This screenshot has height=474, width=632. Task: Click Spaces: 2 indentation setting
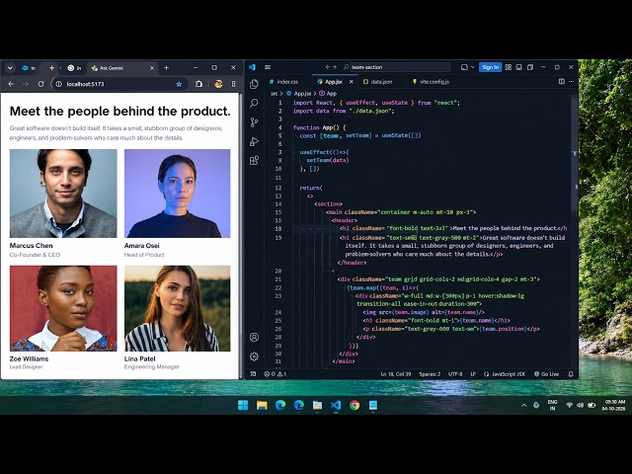(x=430, y=374)
